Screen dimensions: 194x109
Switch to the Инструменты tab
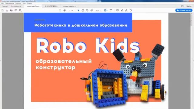16,6
